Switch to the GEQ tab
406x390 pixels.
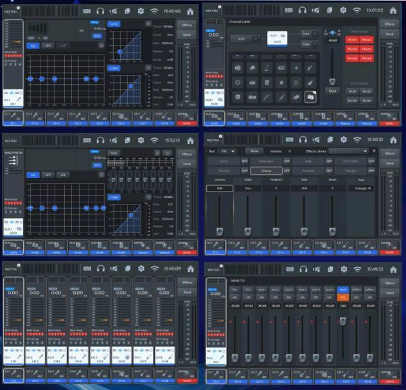(x=113, y=153)
